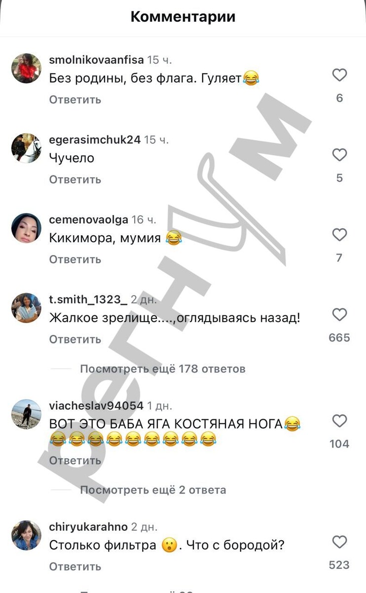Open t.smith_1323_'s avatar thumbnail
This screenshot has width=366, height=593.
pyautogui.click(x=26, y=308)
